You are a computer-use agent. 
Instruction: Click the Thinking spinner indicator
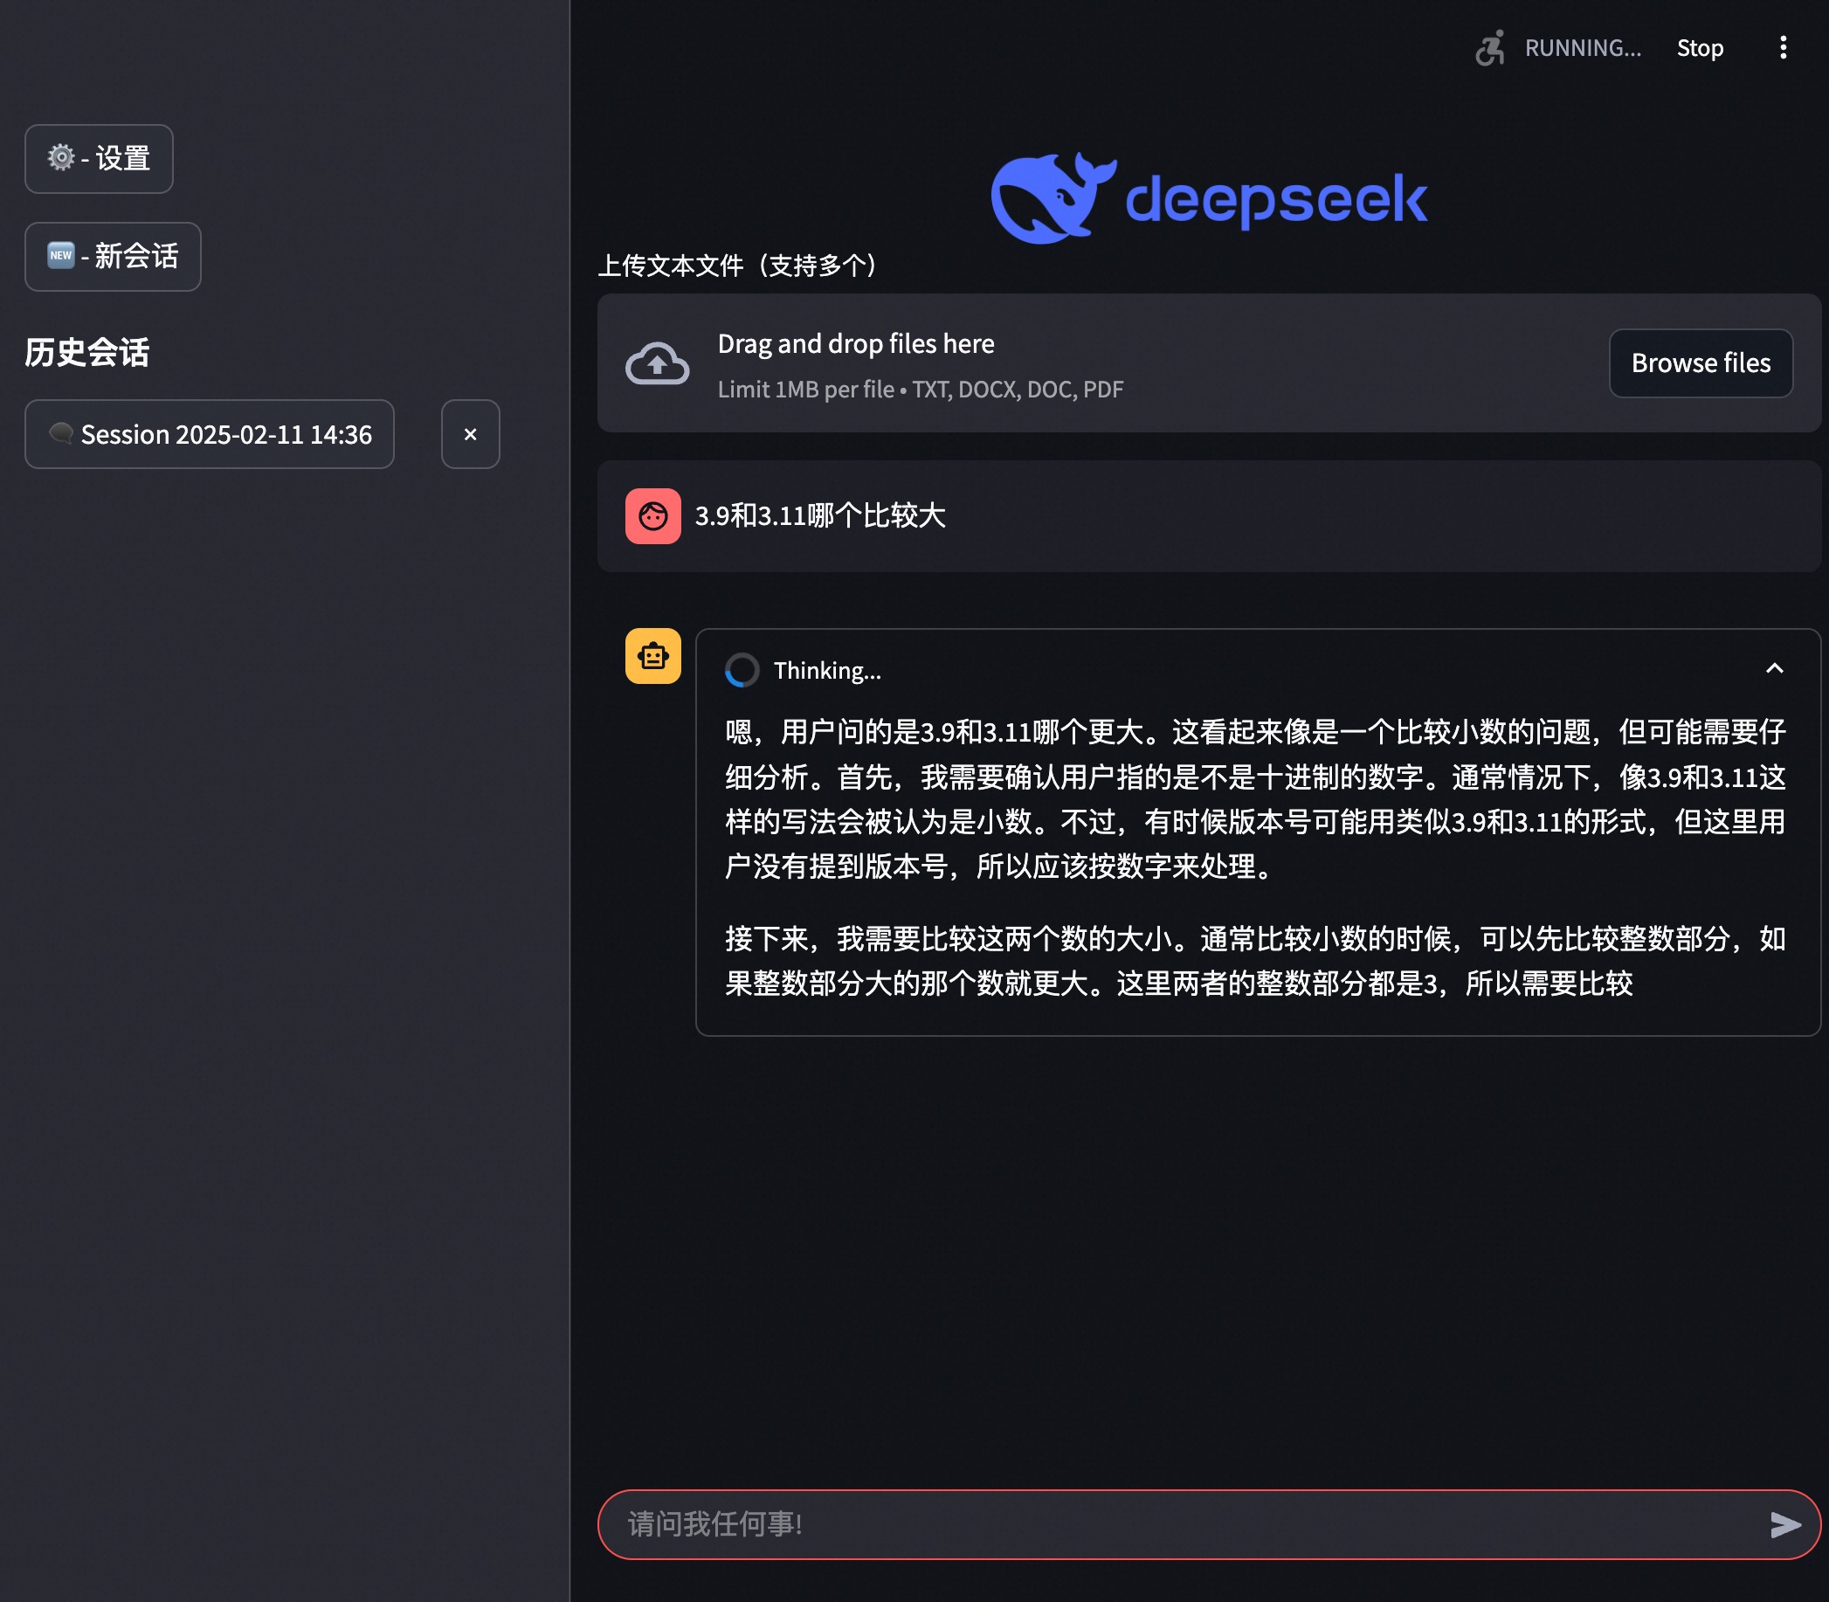click(741, 671)
